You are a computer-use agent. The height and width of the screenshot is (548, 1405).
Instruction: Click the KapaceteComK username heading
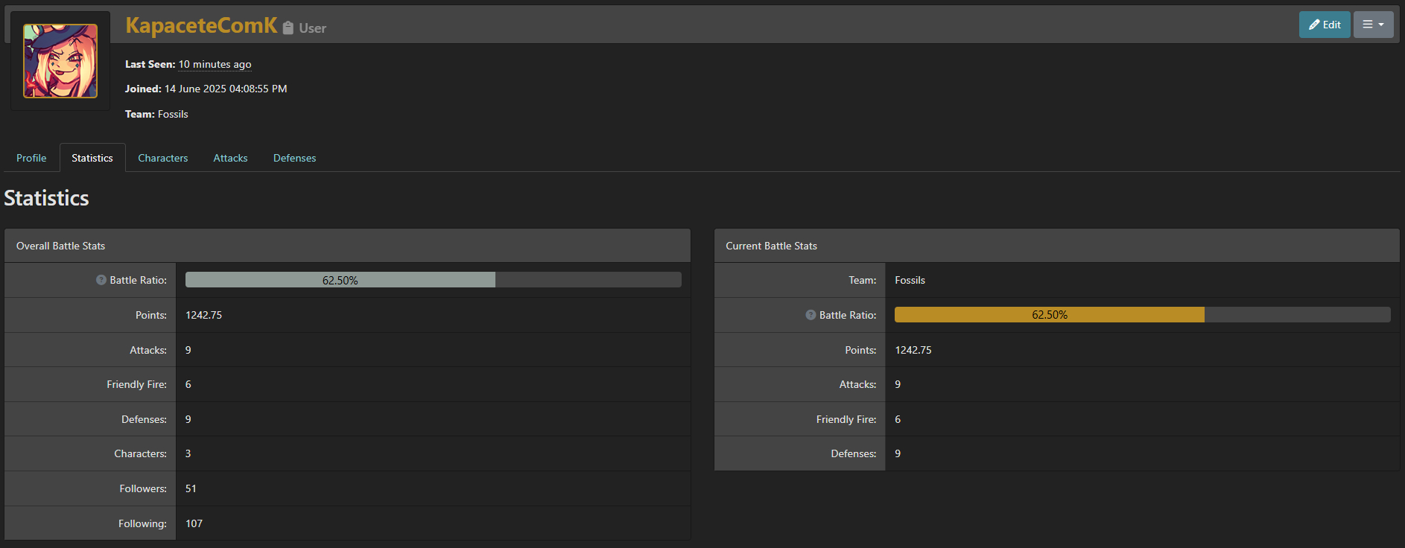coord(201,25)
